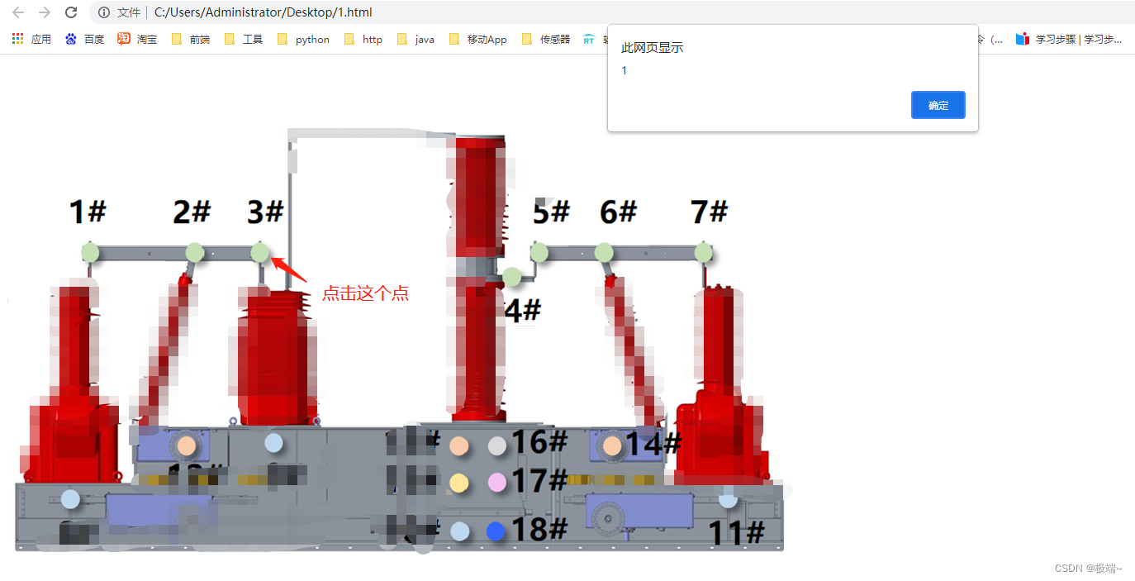This screenshot has width=1135, height=581.
Task: Click the green dot above label 3#
Action: [261, 253]
